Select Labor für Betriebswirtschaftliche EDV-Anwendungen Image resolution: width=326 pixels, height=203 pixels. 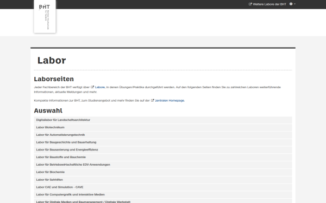tap(163, 165)
